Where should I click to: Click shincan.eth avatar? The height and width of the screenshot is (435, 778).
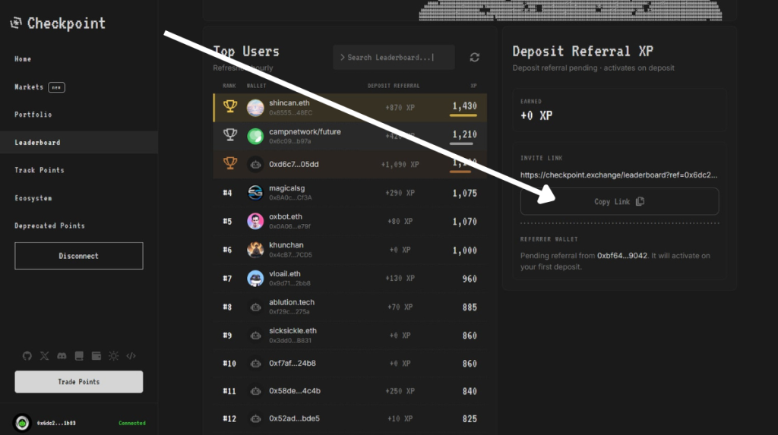click(x=255, y=107)
